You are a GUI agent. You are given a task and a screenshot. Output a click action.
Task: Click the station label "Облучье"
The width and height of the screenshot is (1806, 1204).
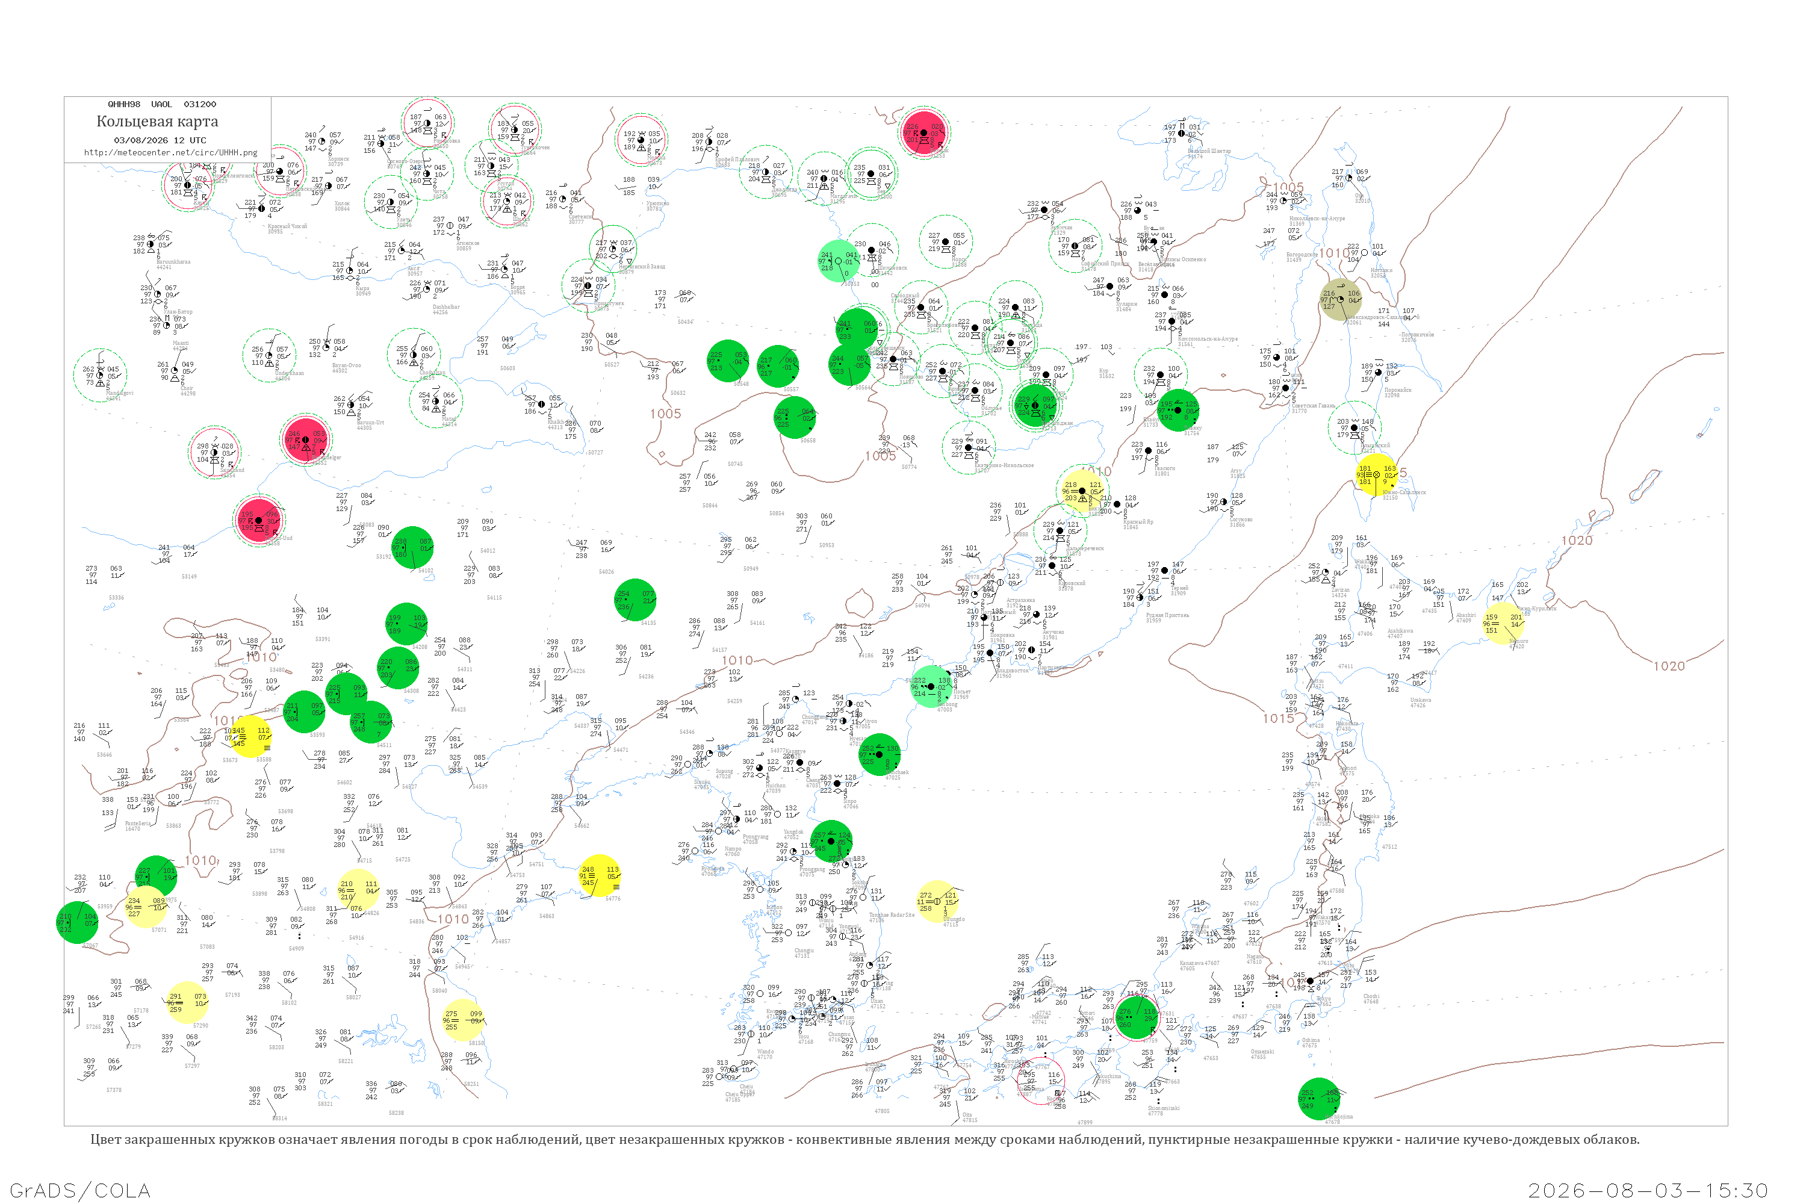pyautogui.click(x=991, y=409)
